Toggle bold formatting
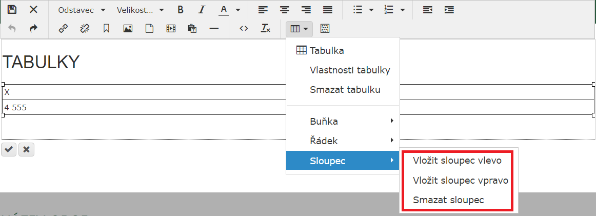Image resolution: width=596 pixels, height=216 pixels. (180, 10)
